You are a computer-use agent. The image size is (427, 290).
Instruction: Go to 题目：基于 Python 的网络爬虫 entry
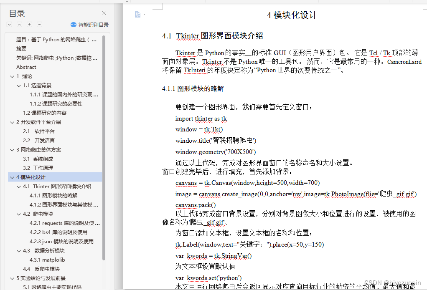pyautogui.click(x=56, y=40)
